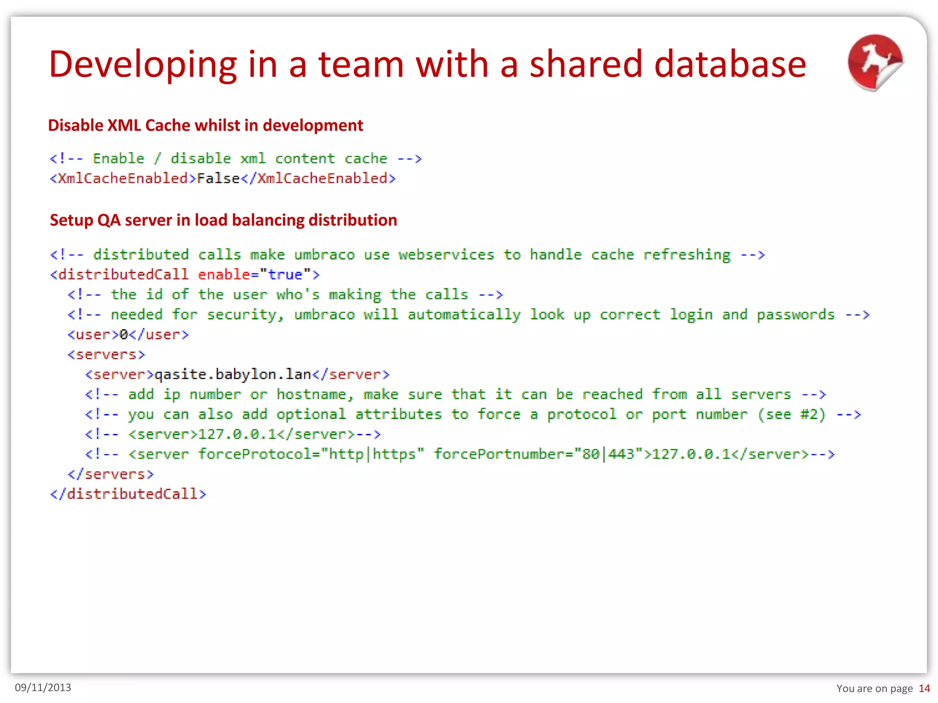
Task: Click the opening <servers> tag
Action: point(106,355)
